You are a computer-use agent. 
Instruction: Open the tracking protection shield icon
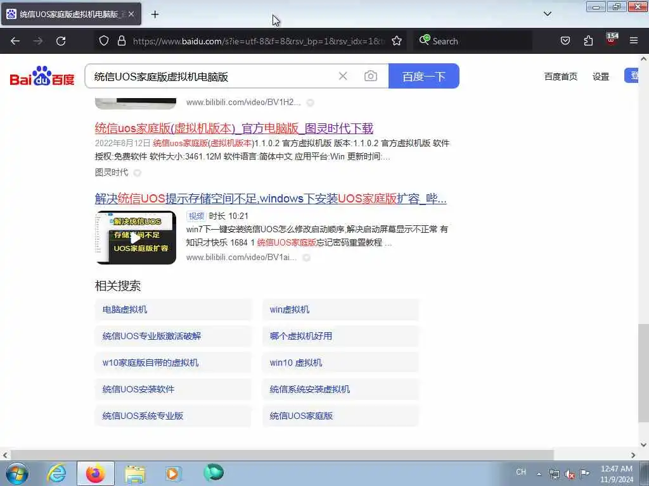coord(104,41)
